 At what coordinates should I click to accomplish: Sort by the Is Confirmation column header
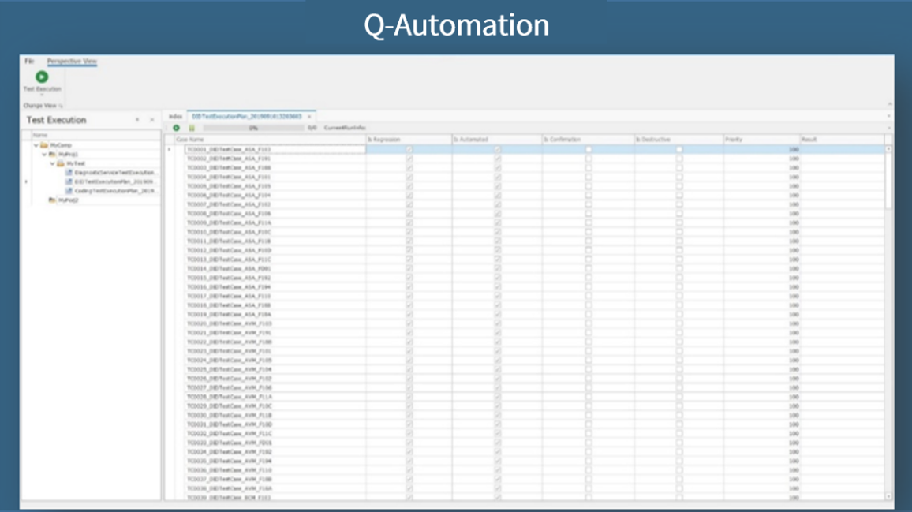tap(588, 140)
